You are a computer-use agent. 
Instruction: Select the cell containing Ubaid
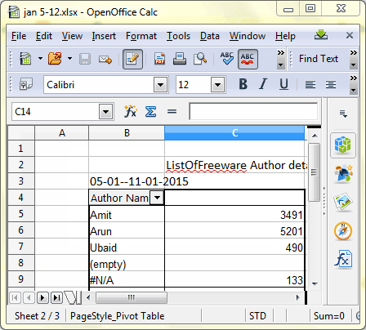coord(127,247)
